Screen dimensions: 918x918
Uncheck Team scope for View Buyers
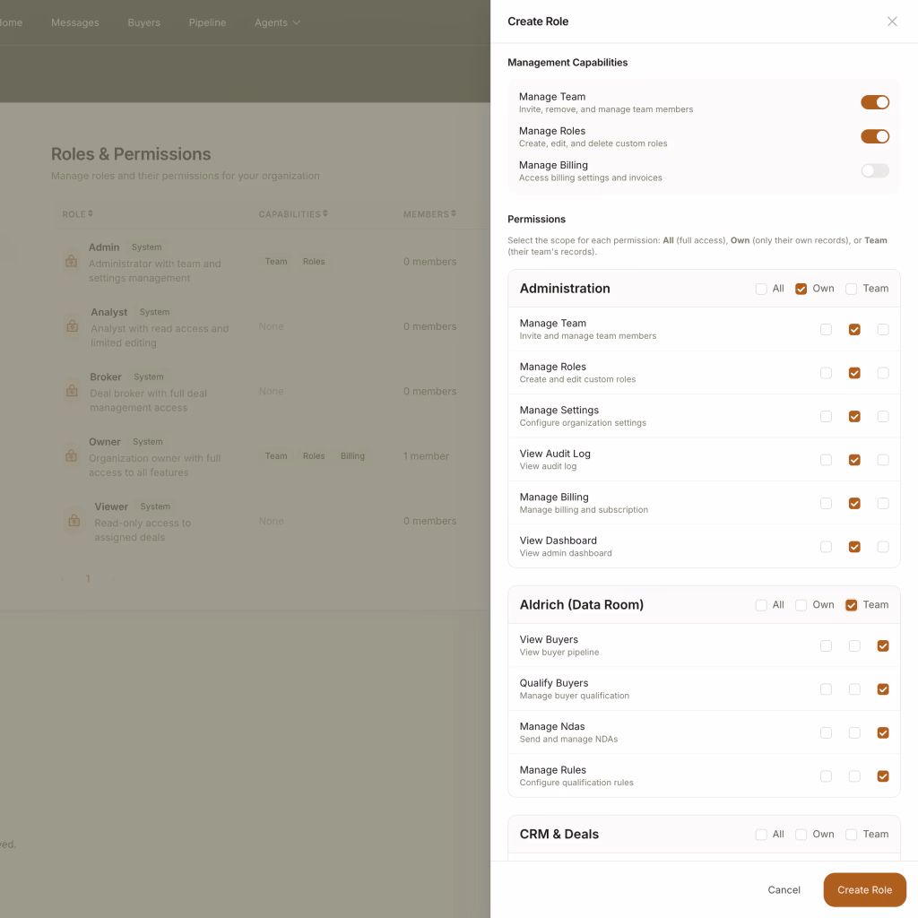tap(883, 645)
